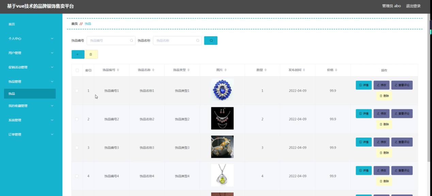
Task: Check the checkbox for row 2
Action: point(77,119)
